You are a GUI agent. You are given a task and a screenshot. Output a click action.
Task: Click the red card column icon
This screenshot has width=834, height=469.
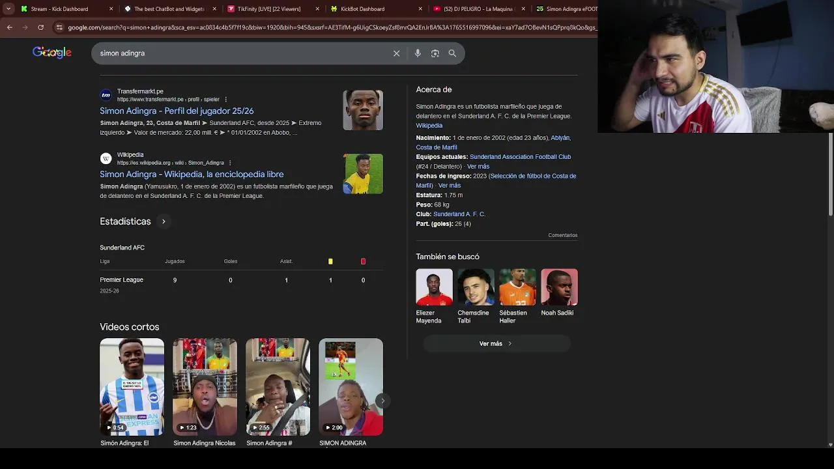click(363, 261)
